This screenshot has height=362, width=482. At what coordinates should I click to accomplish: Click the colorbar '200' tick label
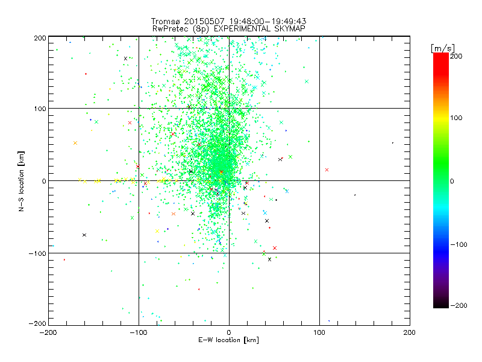(x=456, y=56)
